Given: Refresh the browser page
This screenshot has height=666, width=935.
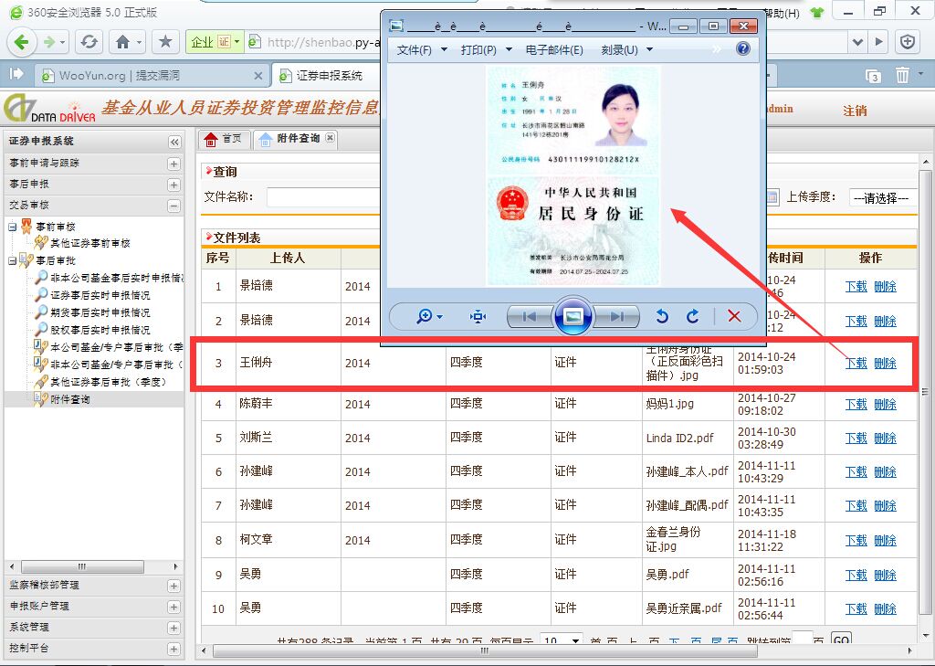Looking at the screenshot, I should tap(89, 42).
